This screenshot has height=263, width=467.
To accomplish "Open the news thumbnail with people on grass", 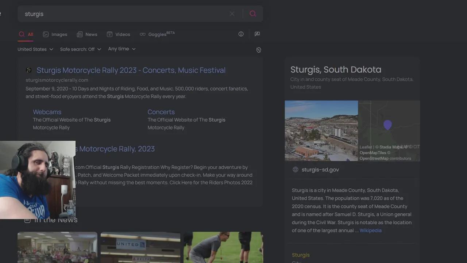I will click(223, 247).
